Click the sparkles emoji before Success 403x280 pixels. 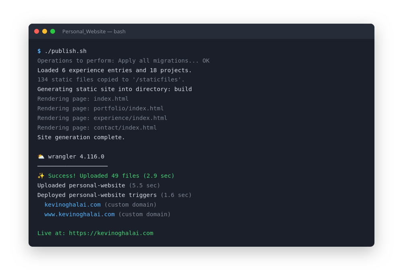pyautogui.click(x=41, y=176)
